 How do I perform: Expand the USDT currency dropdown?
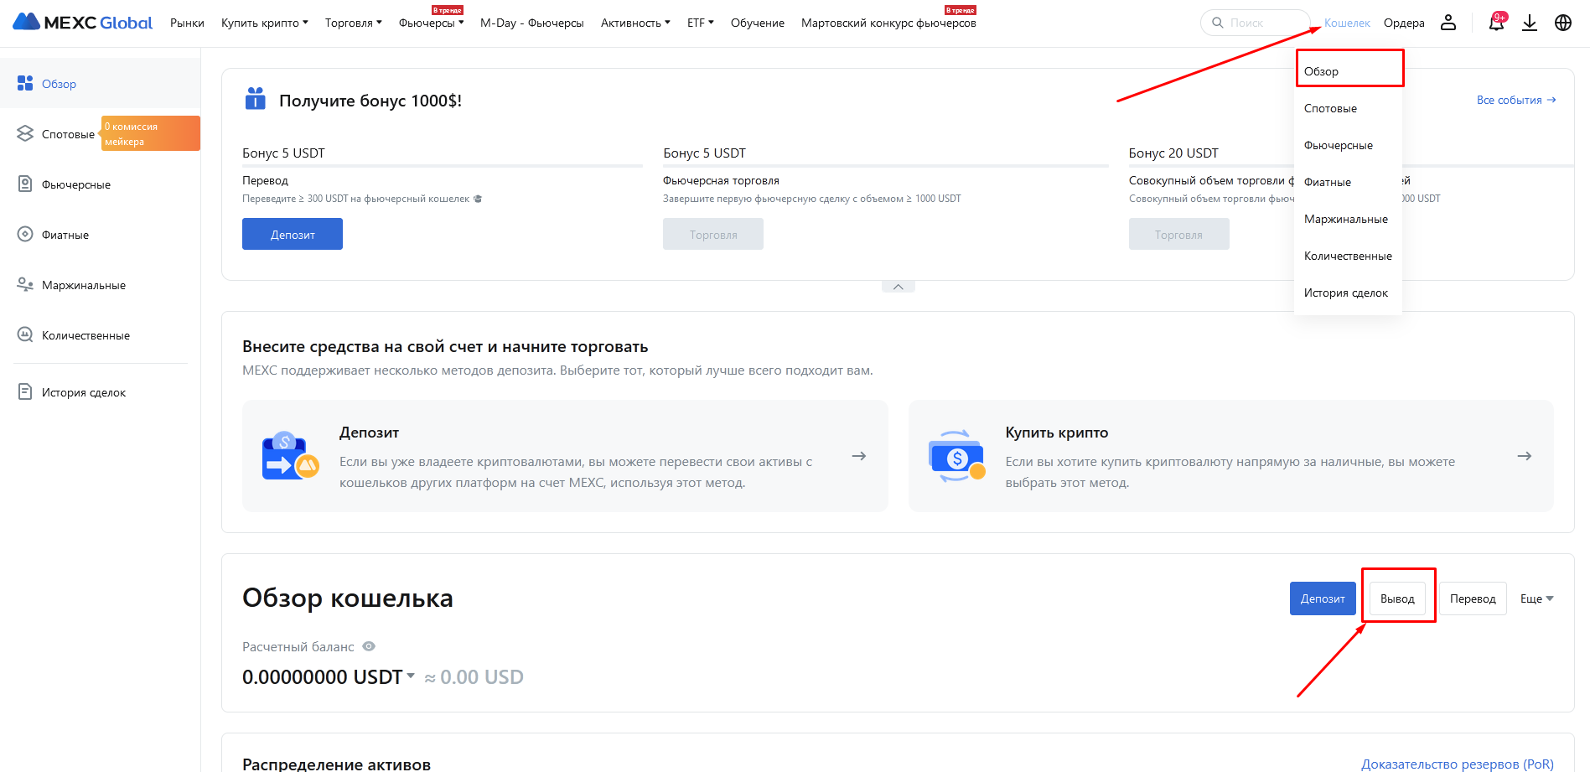coord(411,676)
